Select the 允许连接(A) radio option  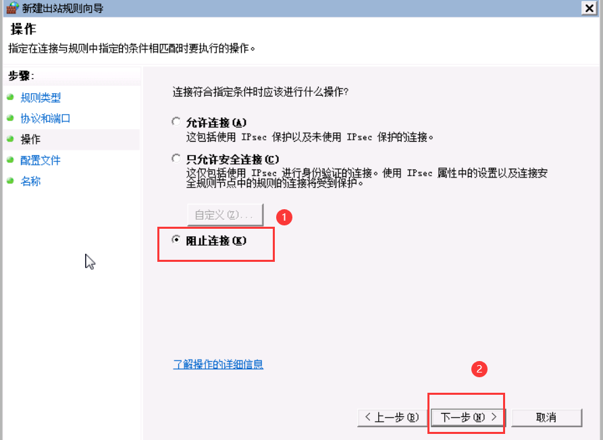pyautogui.click(x=176, y=122)
